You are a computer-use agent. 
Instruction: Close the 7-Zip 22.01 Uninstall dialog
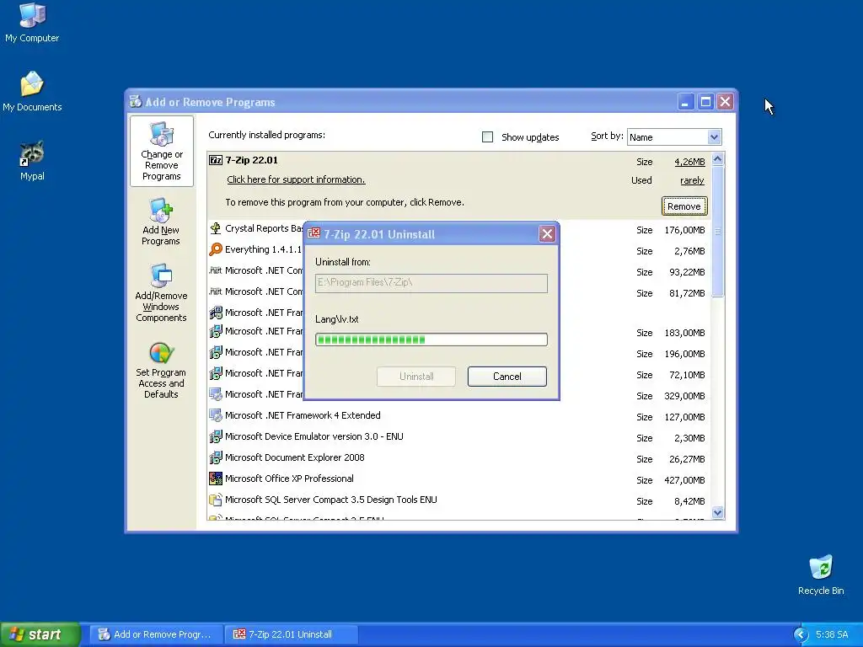(547, 234)
